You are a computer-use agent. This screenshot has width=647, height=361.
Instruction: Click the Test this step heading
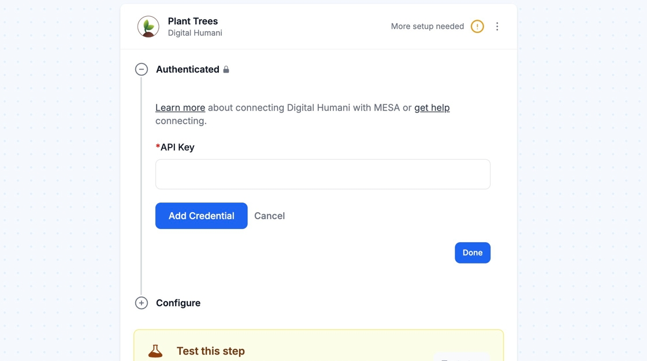210,351
